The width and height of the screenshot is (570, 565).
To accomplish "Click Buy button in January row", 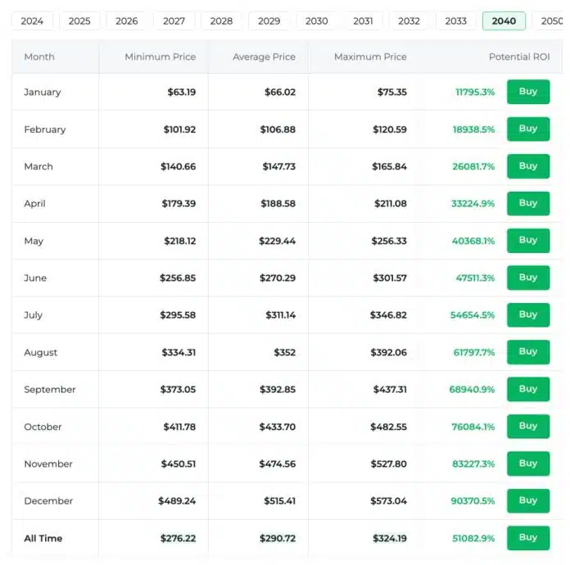I will (x=527, y=92).
